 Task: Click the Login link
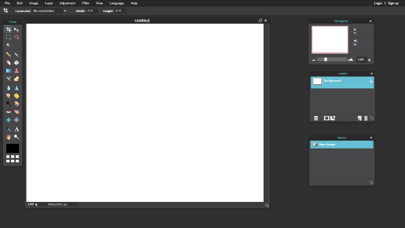(378, 3)
